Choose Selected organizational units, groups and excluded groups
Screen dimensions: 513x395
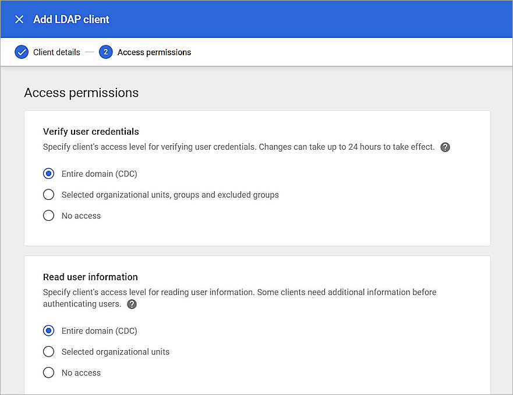coord(48,194)
